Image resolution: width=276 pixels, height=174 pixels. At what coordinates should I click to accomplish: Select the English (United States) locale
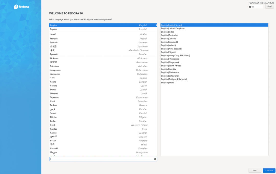point(214,25)
